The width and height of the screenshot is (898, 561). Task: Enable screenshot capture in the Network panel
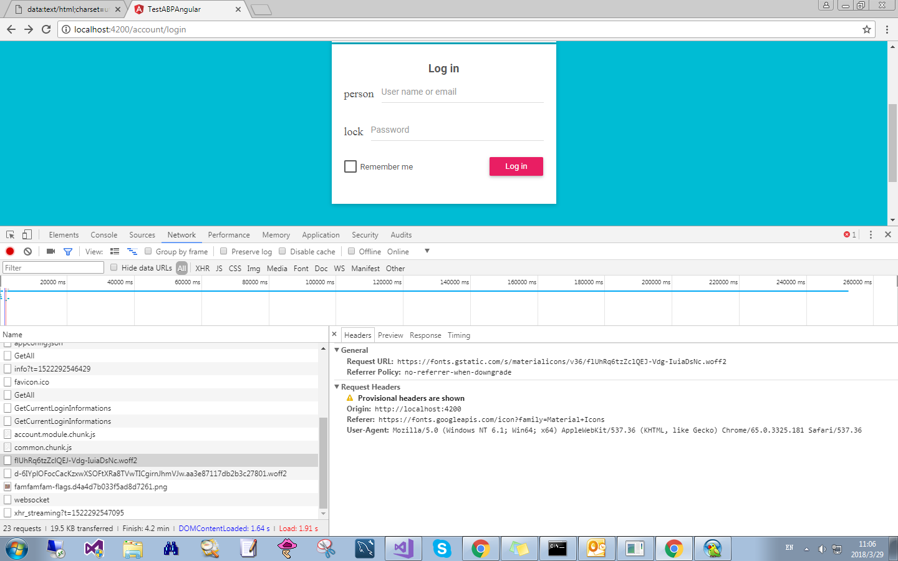click(x=51, y=251)
